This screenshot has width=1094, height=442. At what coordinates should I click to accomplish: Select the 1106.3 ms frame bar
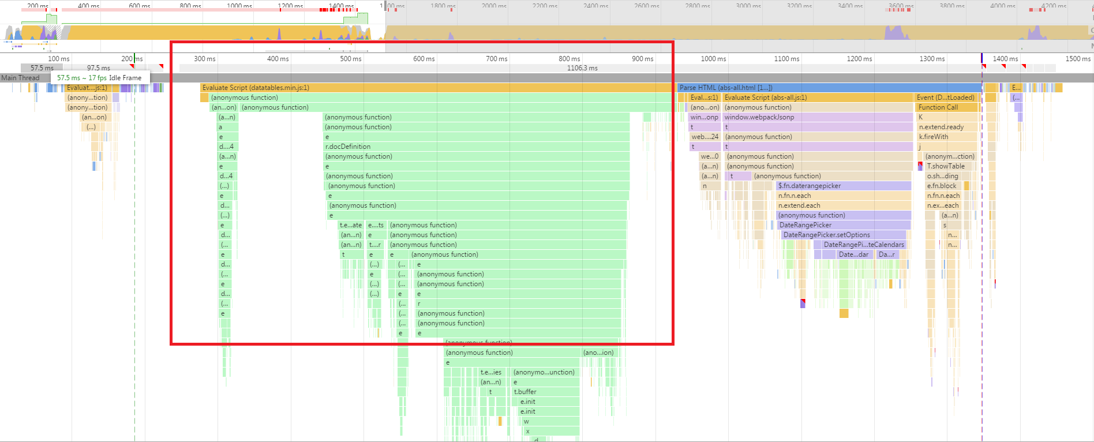coord(582,68)
